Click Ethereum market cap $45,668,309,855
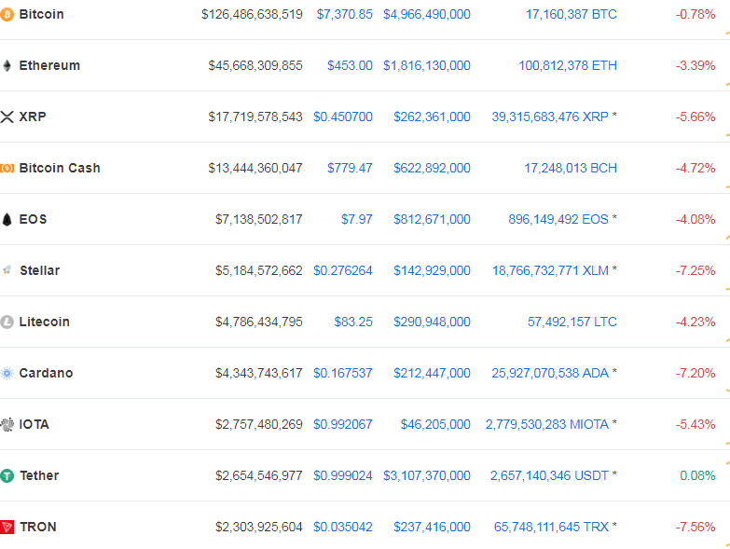This screenshot has width=730, height=549. (x=255, y=65)
